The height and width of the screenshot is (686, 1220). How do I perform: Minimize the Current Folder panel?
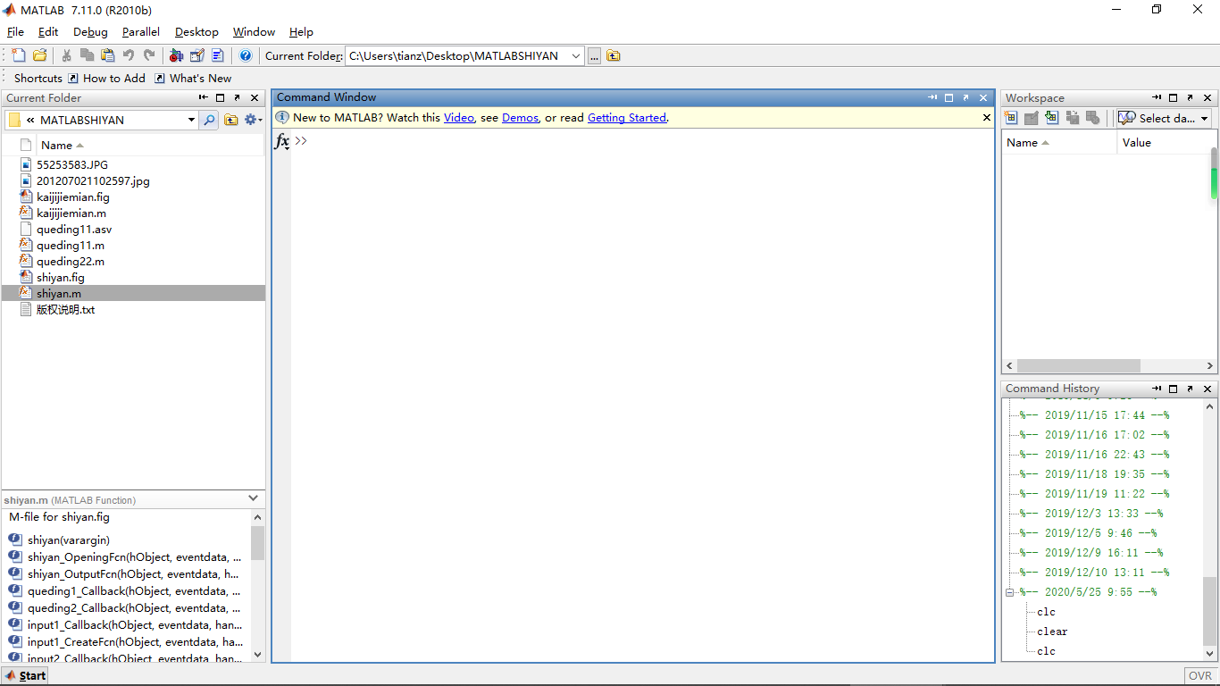point(204,97)
